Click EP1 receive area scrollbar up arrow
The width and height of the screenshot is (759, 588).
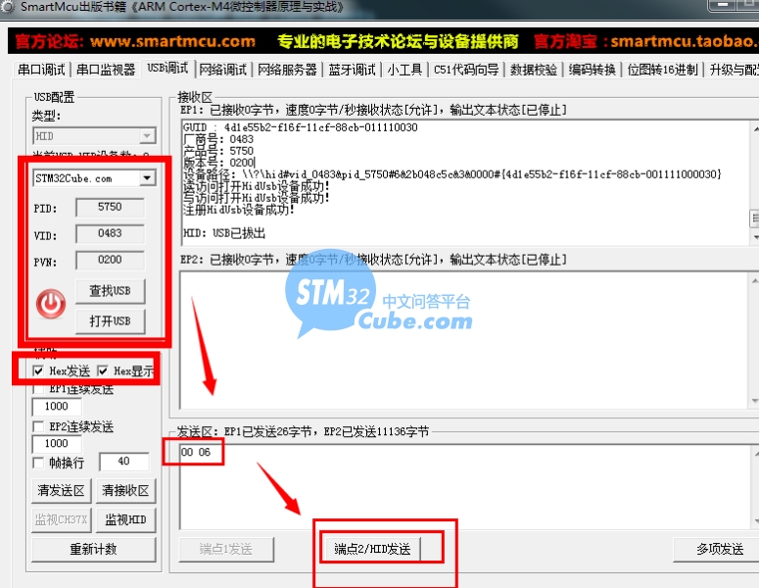point(755,129)
